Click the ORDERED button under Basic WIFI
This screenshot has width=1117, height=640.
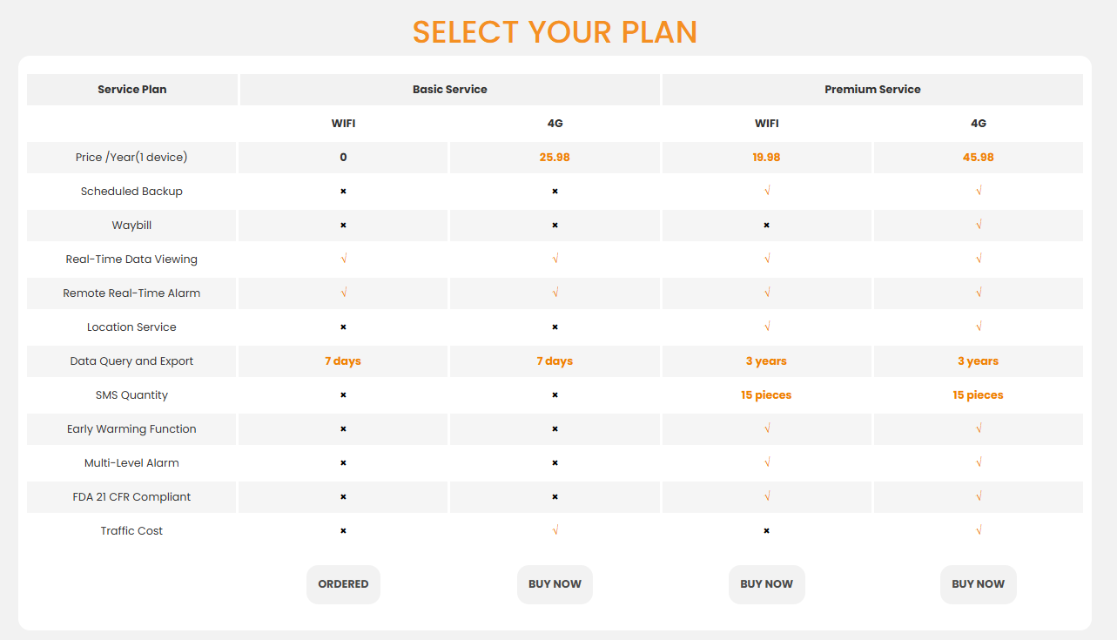343,584
